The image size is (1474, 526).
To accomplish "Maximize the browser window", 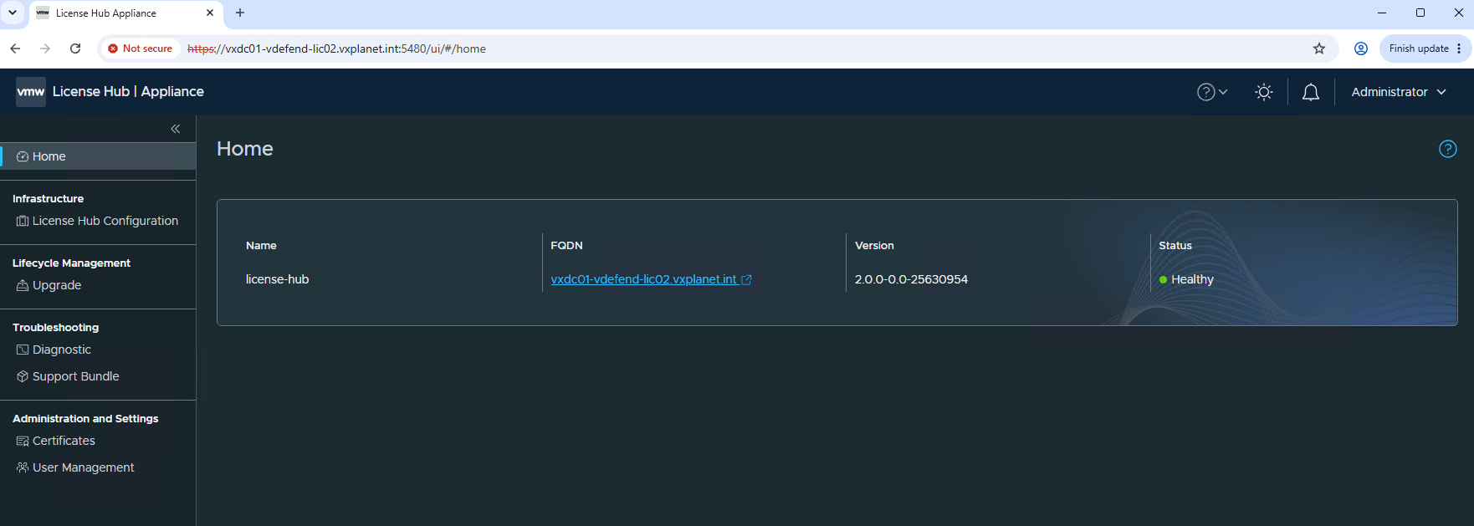I will [1420, 13].
